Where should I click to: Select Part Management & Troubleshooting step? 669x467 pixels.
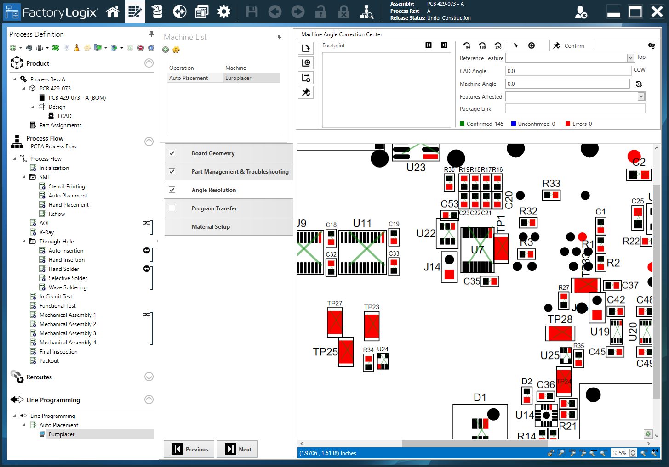(x=240, y=171)
